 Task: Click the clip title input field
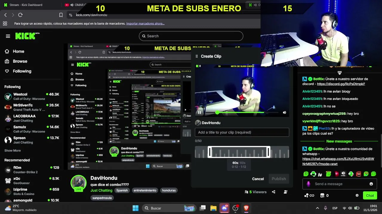(242, 132)
